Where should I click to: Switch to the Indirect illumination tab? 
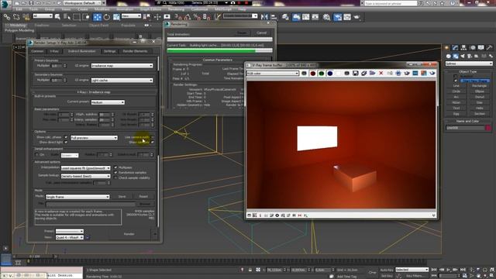(81, 51)
